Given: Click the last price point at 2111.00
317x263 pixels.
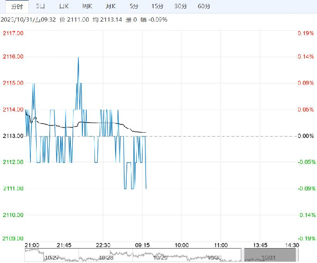Looking at the screenshot, I should click(x=146, y=188).
